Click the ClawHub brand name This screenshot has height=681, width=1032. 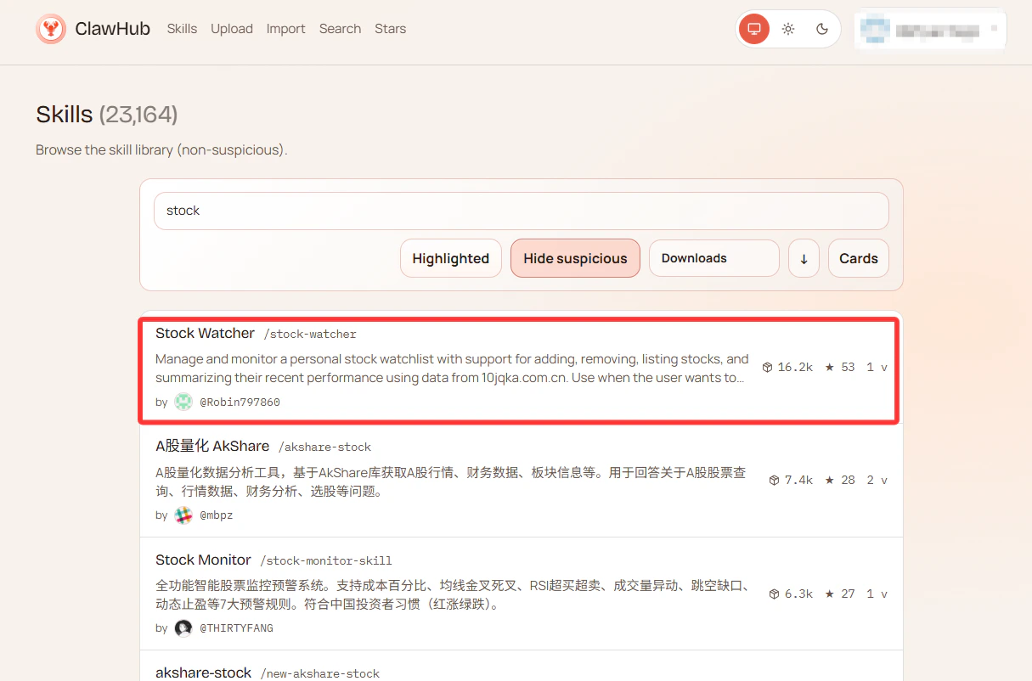112,29
